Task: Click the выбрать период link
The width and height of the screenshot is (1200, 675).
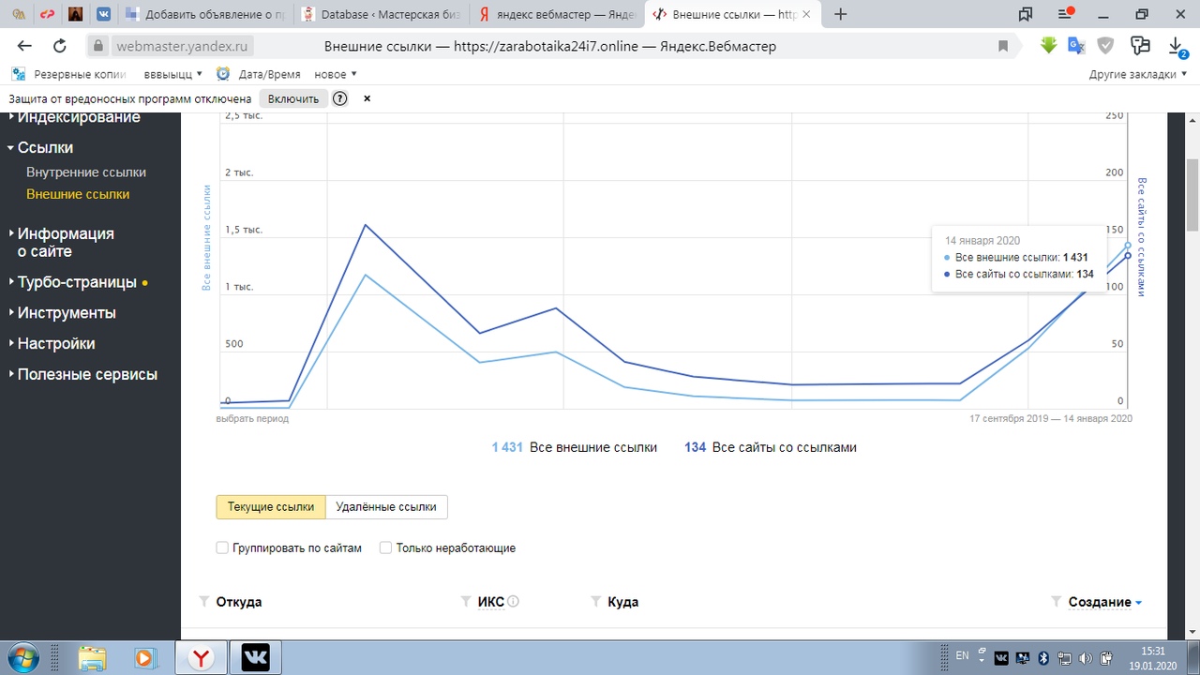Action: (x=252, y=419)
